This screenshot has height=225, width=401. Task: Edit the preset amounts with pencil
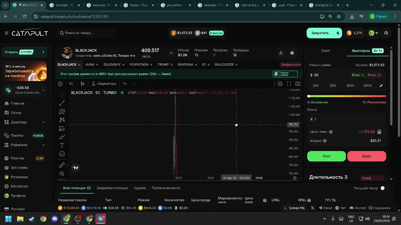click(x=381, y=86)
